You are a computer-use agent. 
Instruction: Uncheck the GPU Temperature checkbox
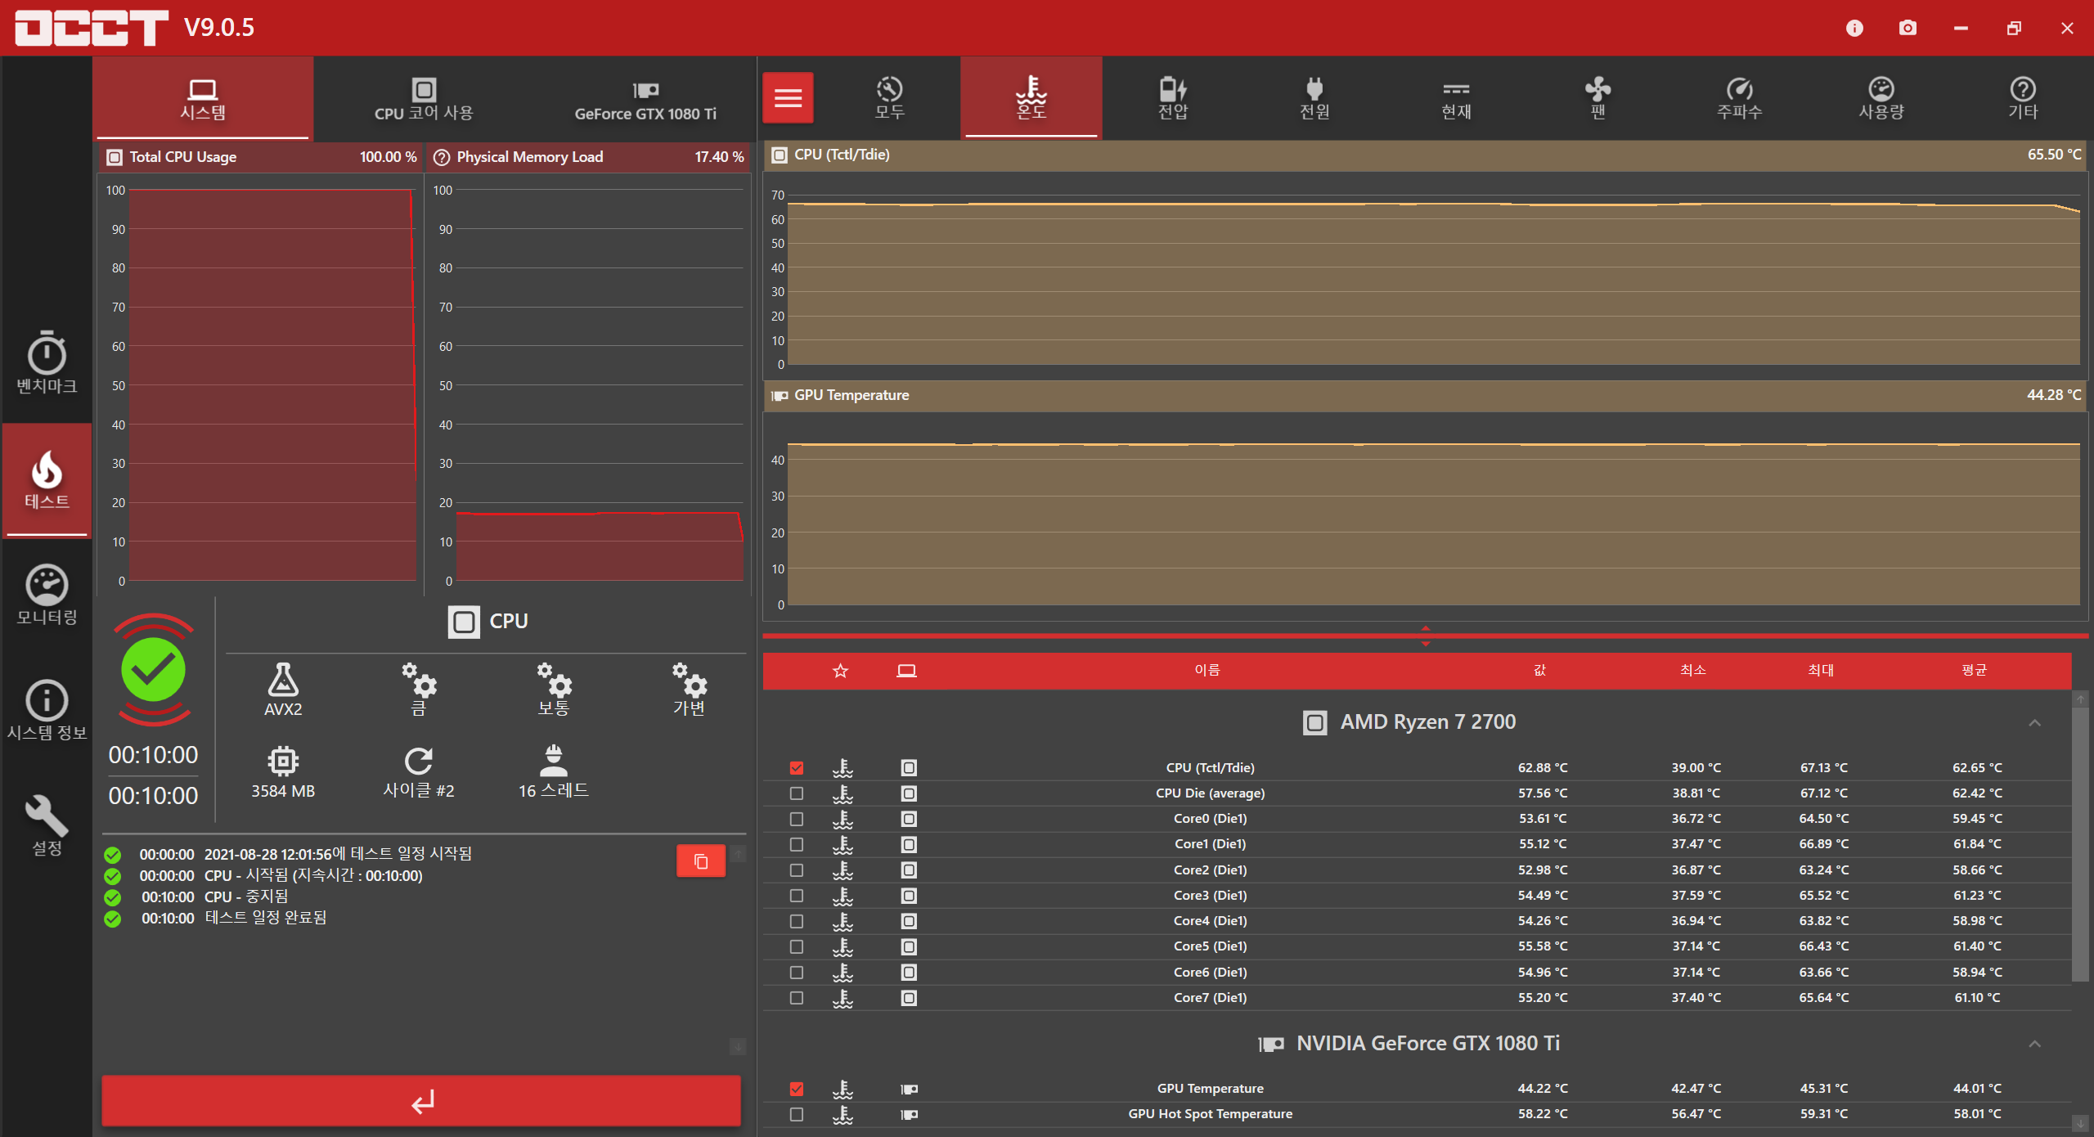[x=797, y=1089]
